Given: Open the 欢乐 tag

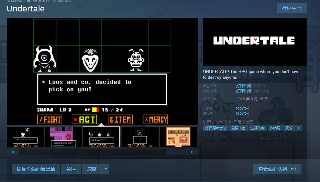Looking at the screenshot, I should 289,128.
